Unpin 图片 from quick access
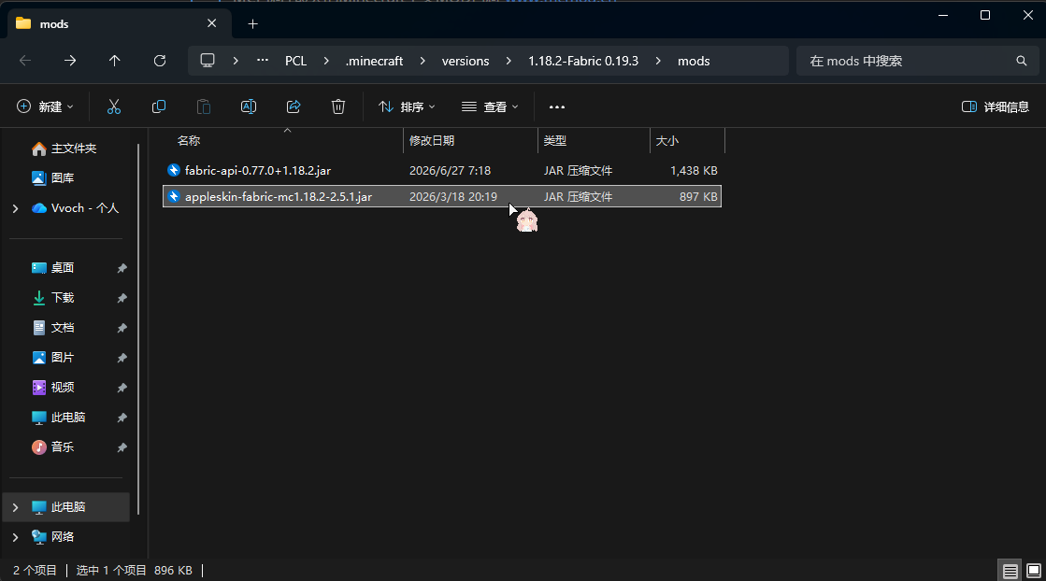1046x581 pixels. pyautogui.click(x=122, y=358)
